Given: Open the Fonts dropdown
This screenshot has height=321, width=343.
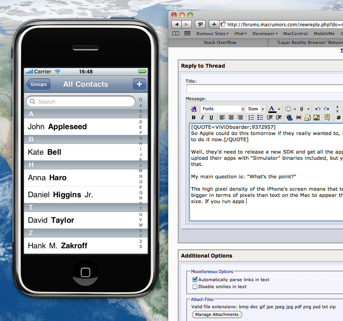Looking at the screenshot, I should pyautogui.click(x=223, y=109).
